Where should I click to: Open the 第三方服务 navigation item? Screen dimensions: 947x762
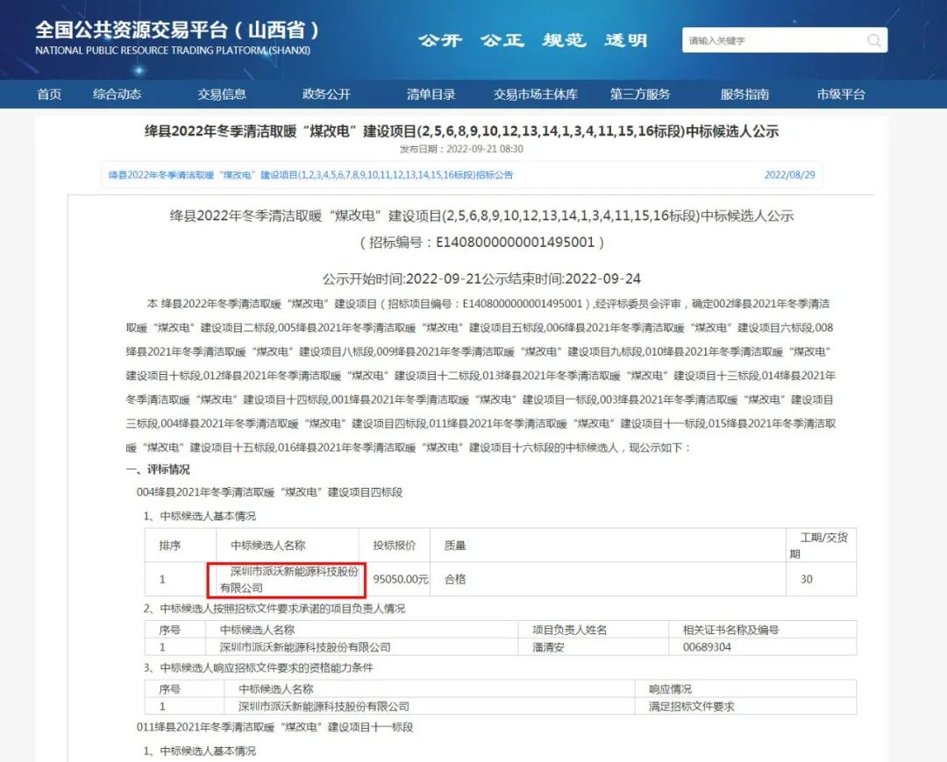coord(640,95)
